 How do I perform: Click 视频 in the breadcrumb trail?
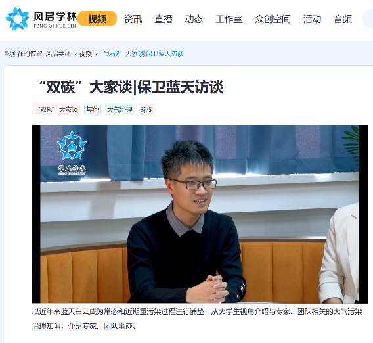pyautogui.click(x=85, y=54)
